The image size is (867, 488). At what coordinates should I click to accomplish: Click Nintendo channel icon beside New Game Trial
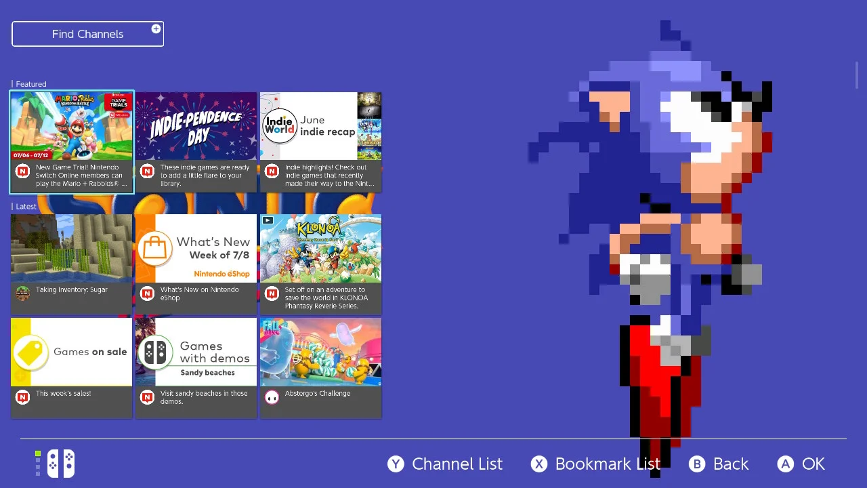click(22, 171)
